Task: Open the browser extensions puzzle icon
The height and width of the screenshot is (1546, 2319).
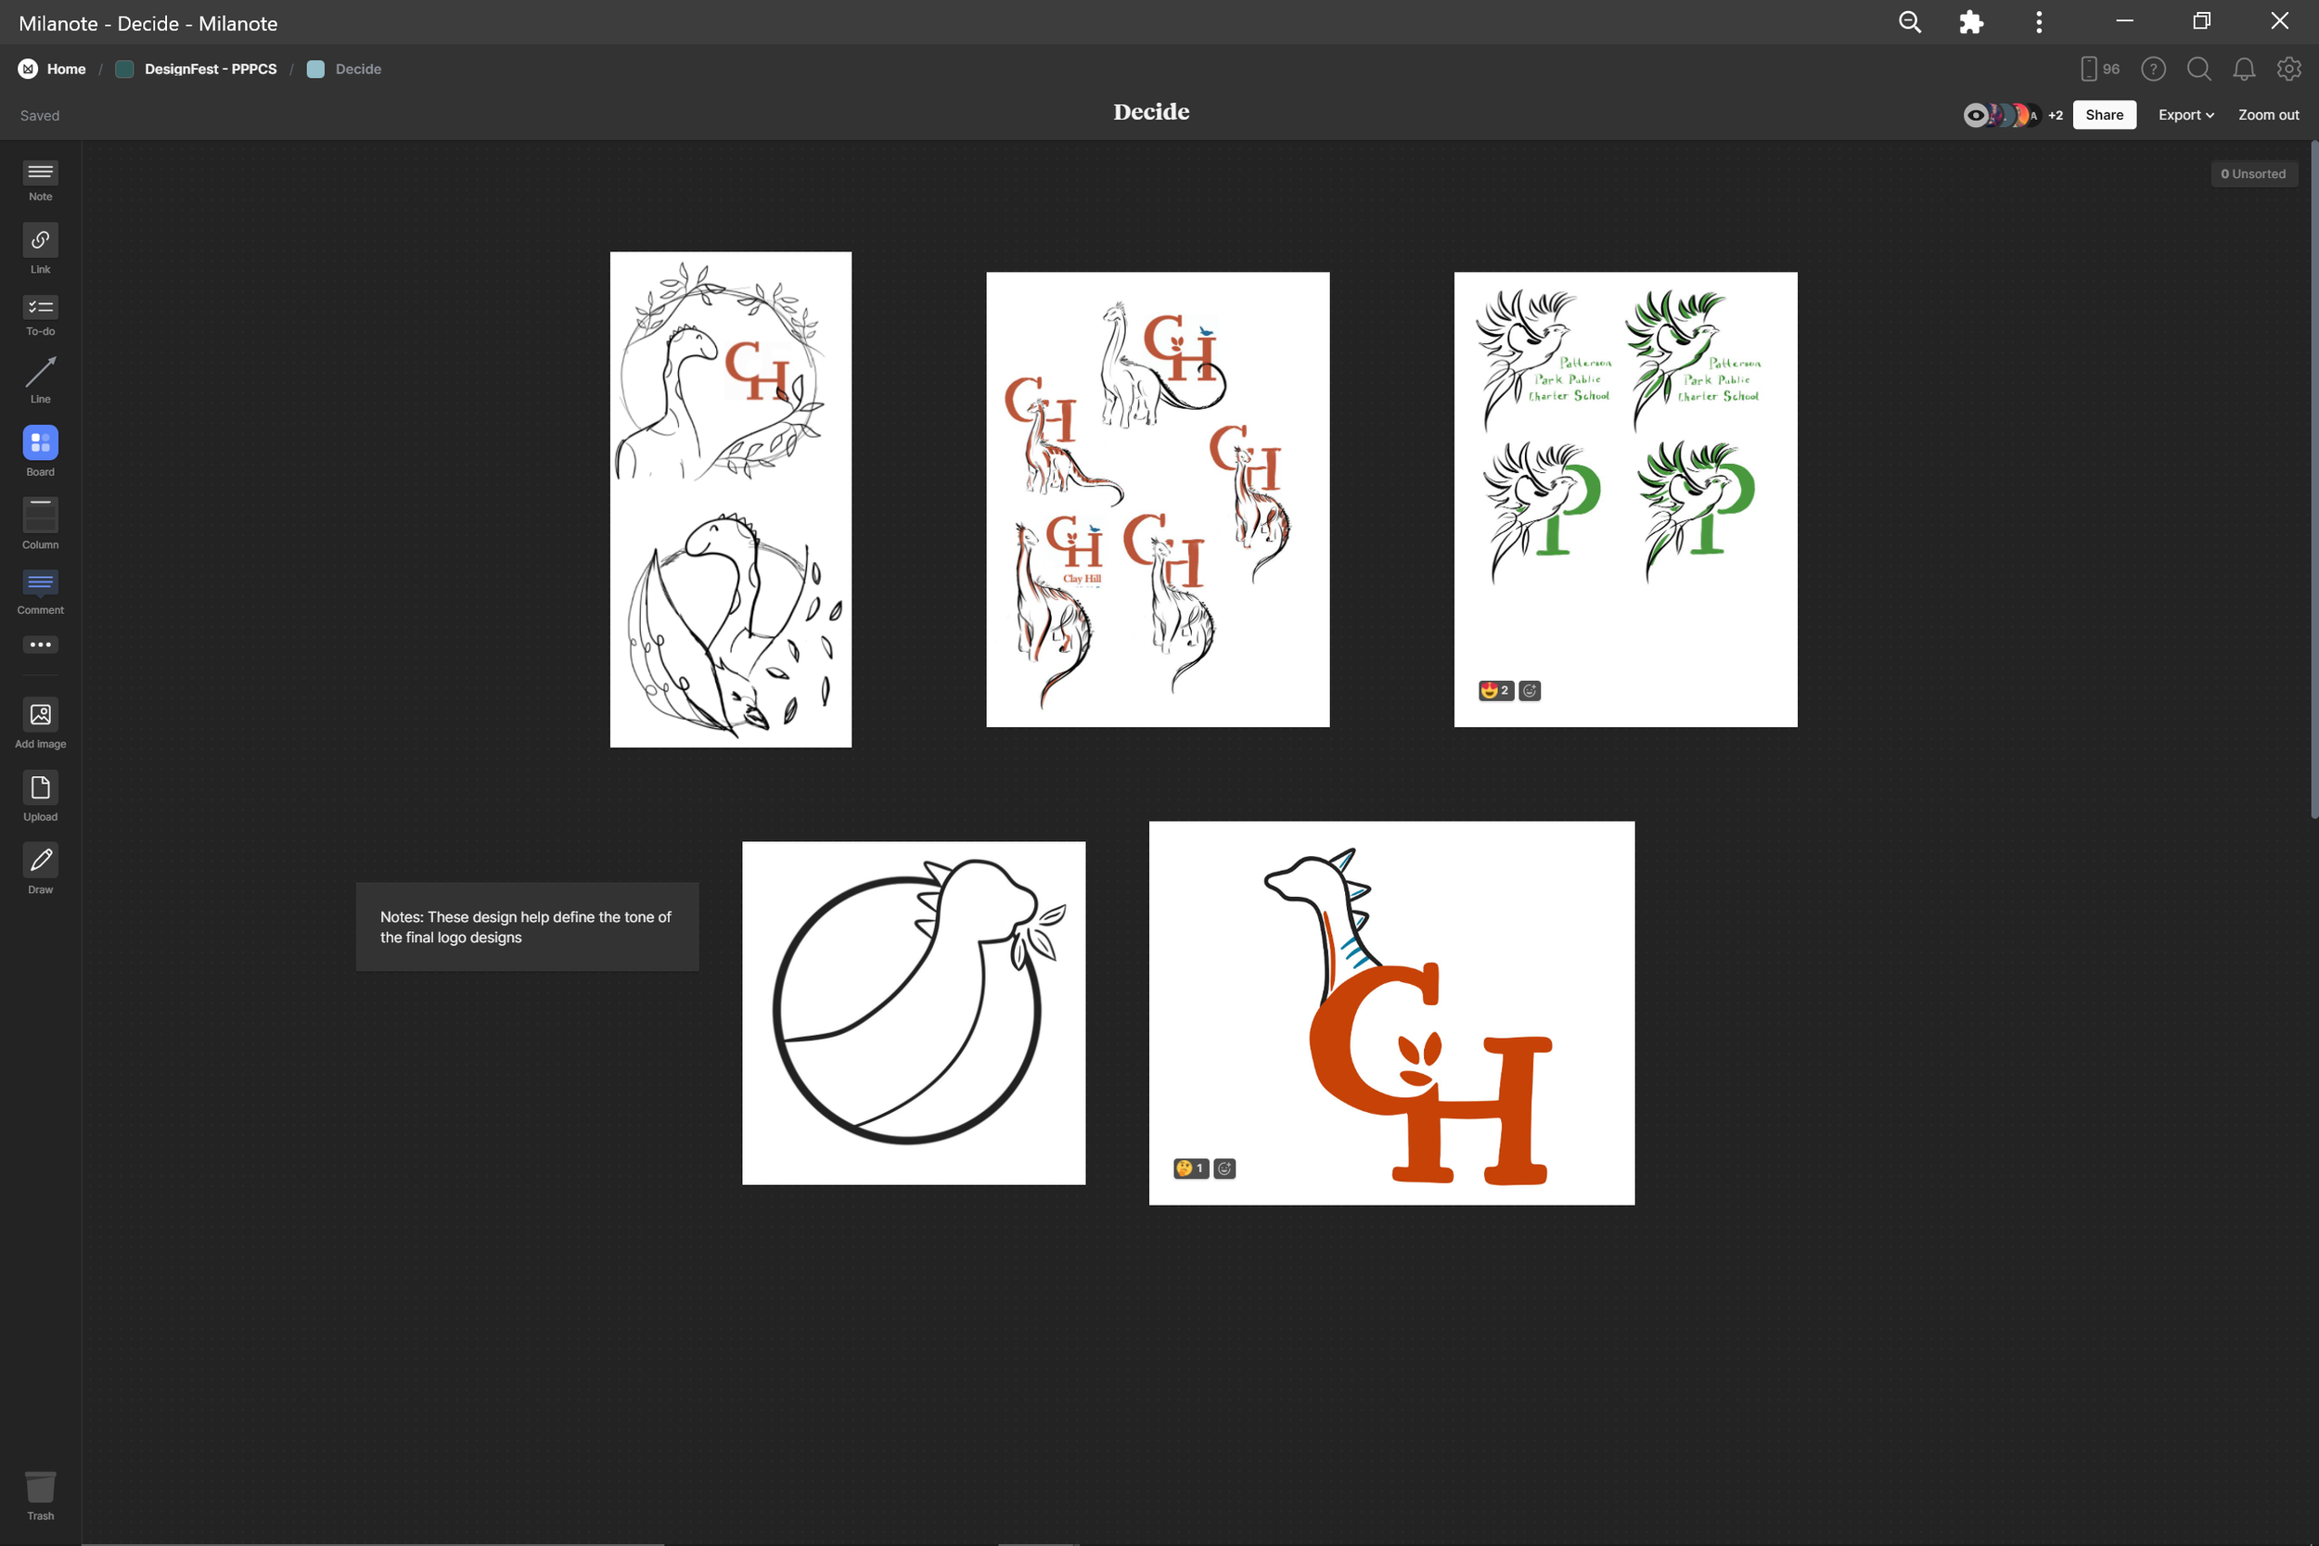Action: point(1971,21)
